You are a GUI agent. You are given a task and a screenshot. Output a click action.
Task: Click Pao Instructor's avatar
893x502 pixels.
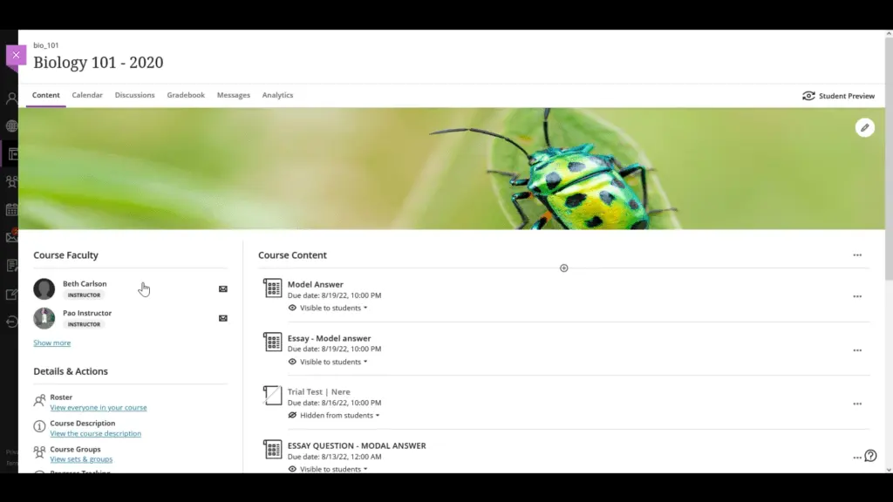click(44, 318)
